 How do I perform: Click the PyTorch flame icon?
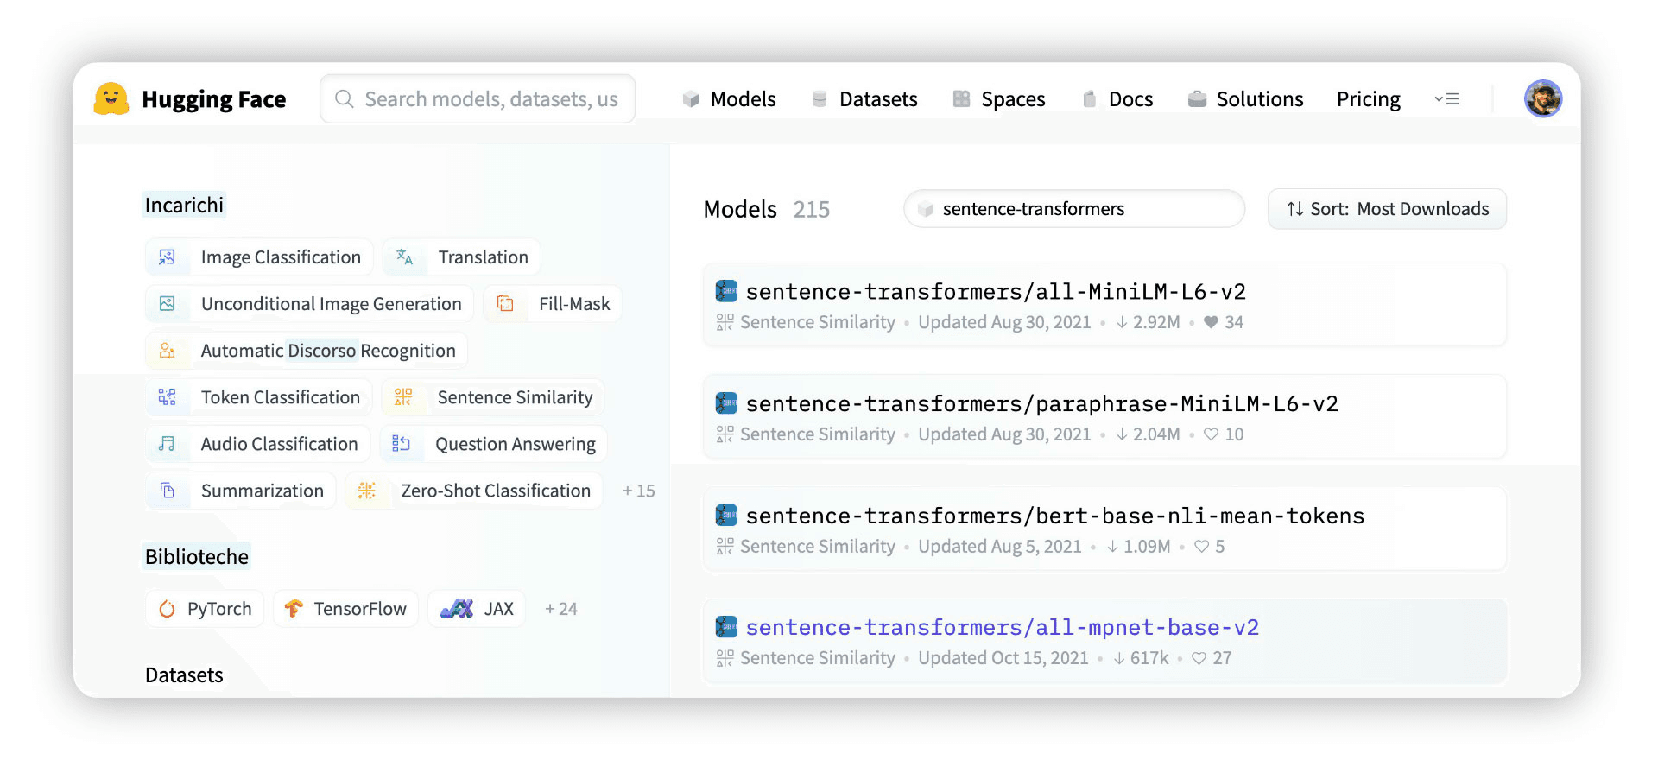coord(168,609)
